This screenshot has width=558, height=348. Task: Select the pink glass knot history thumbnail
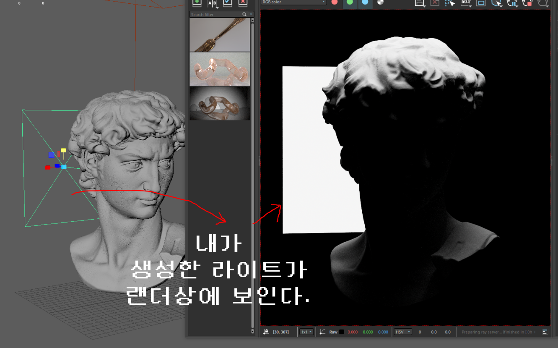pyautogui.click(x=220, y=69)
